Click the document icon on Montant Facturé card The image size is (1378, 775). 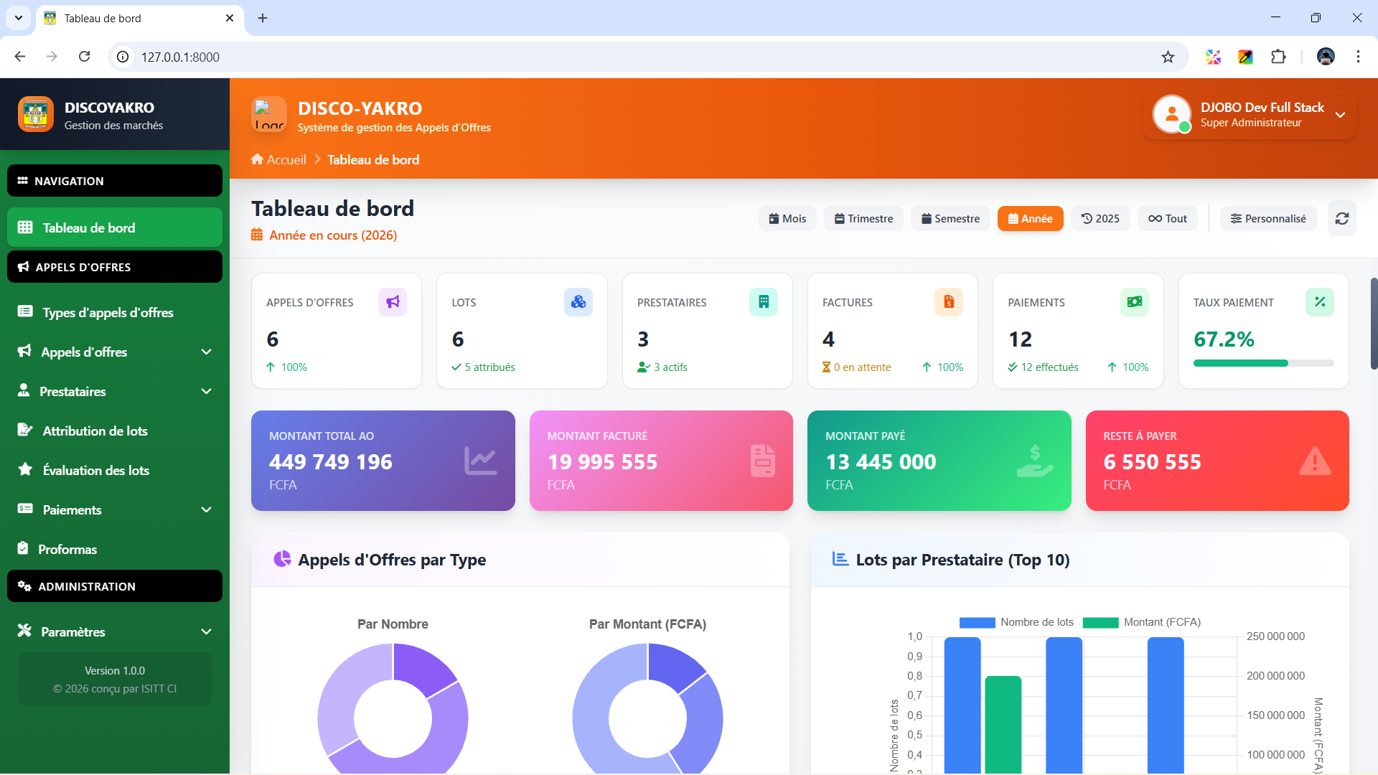click(763, 461)
